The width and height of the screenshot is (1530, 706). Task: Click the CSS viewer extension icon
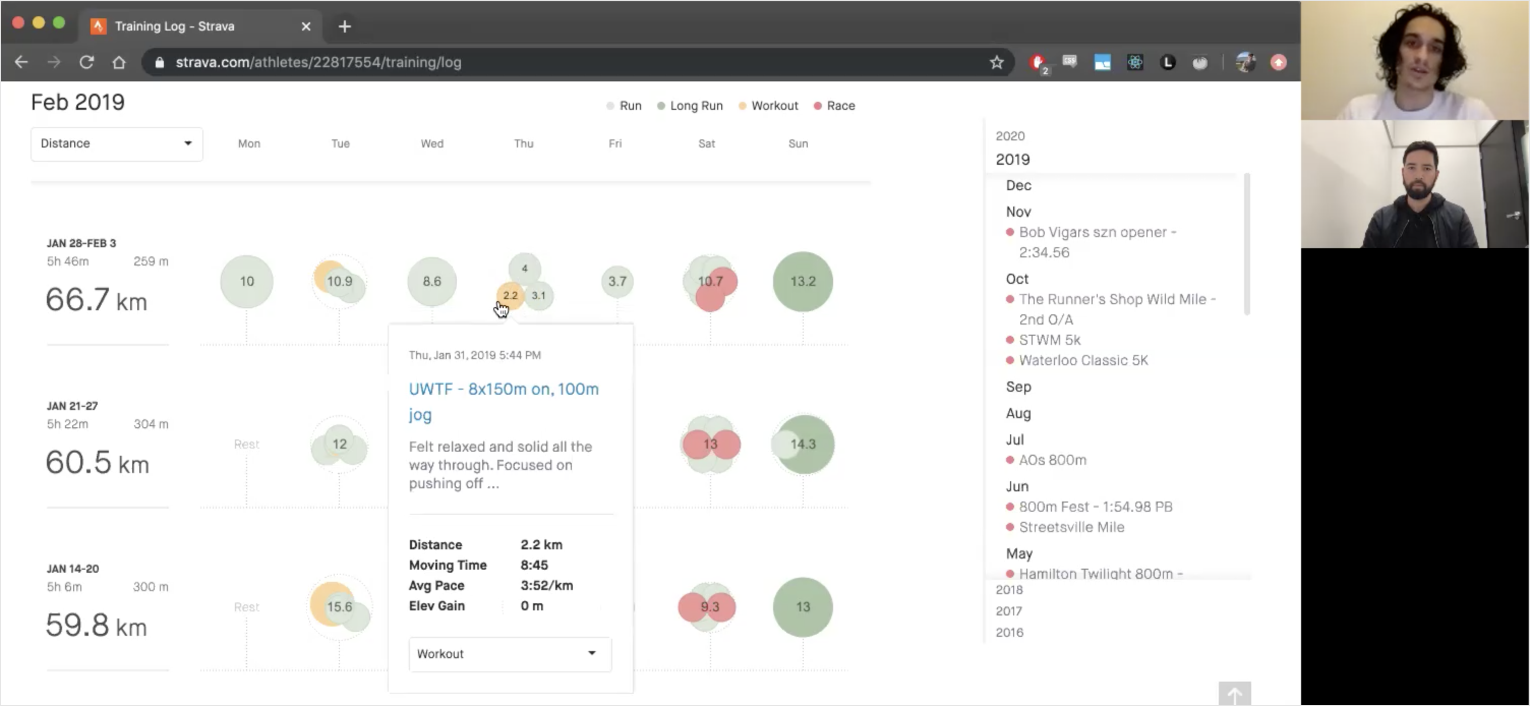(x=1070, y=61)
